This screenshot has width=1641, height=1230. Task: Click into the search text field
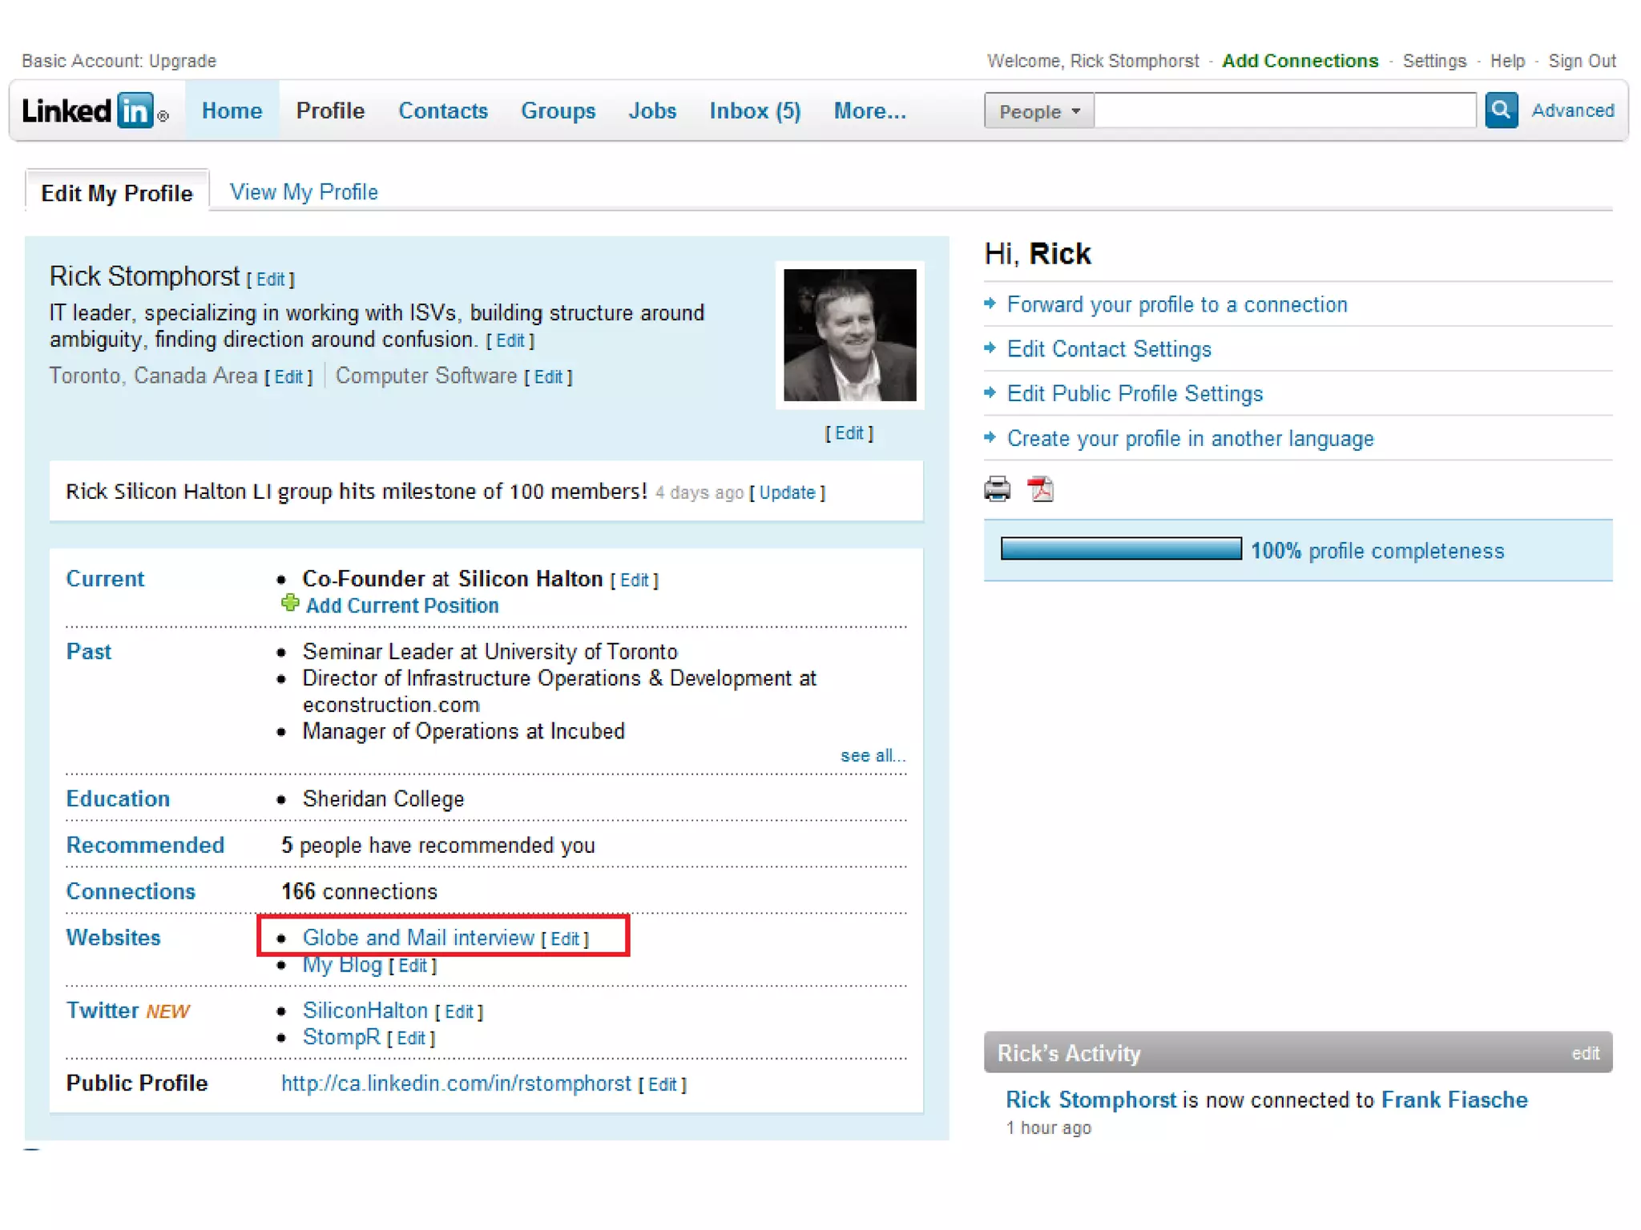pyautogui.click(x=1284, y=111)
